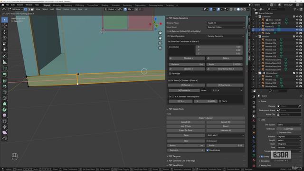Switch to the Shading workspace tab

click(x=105, y=5)
